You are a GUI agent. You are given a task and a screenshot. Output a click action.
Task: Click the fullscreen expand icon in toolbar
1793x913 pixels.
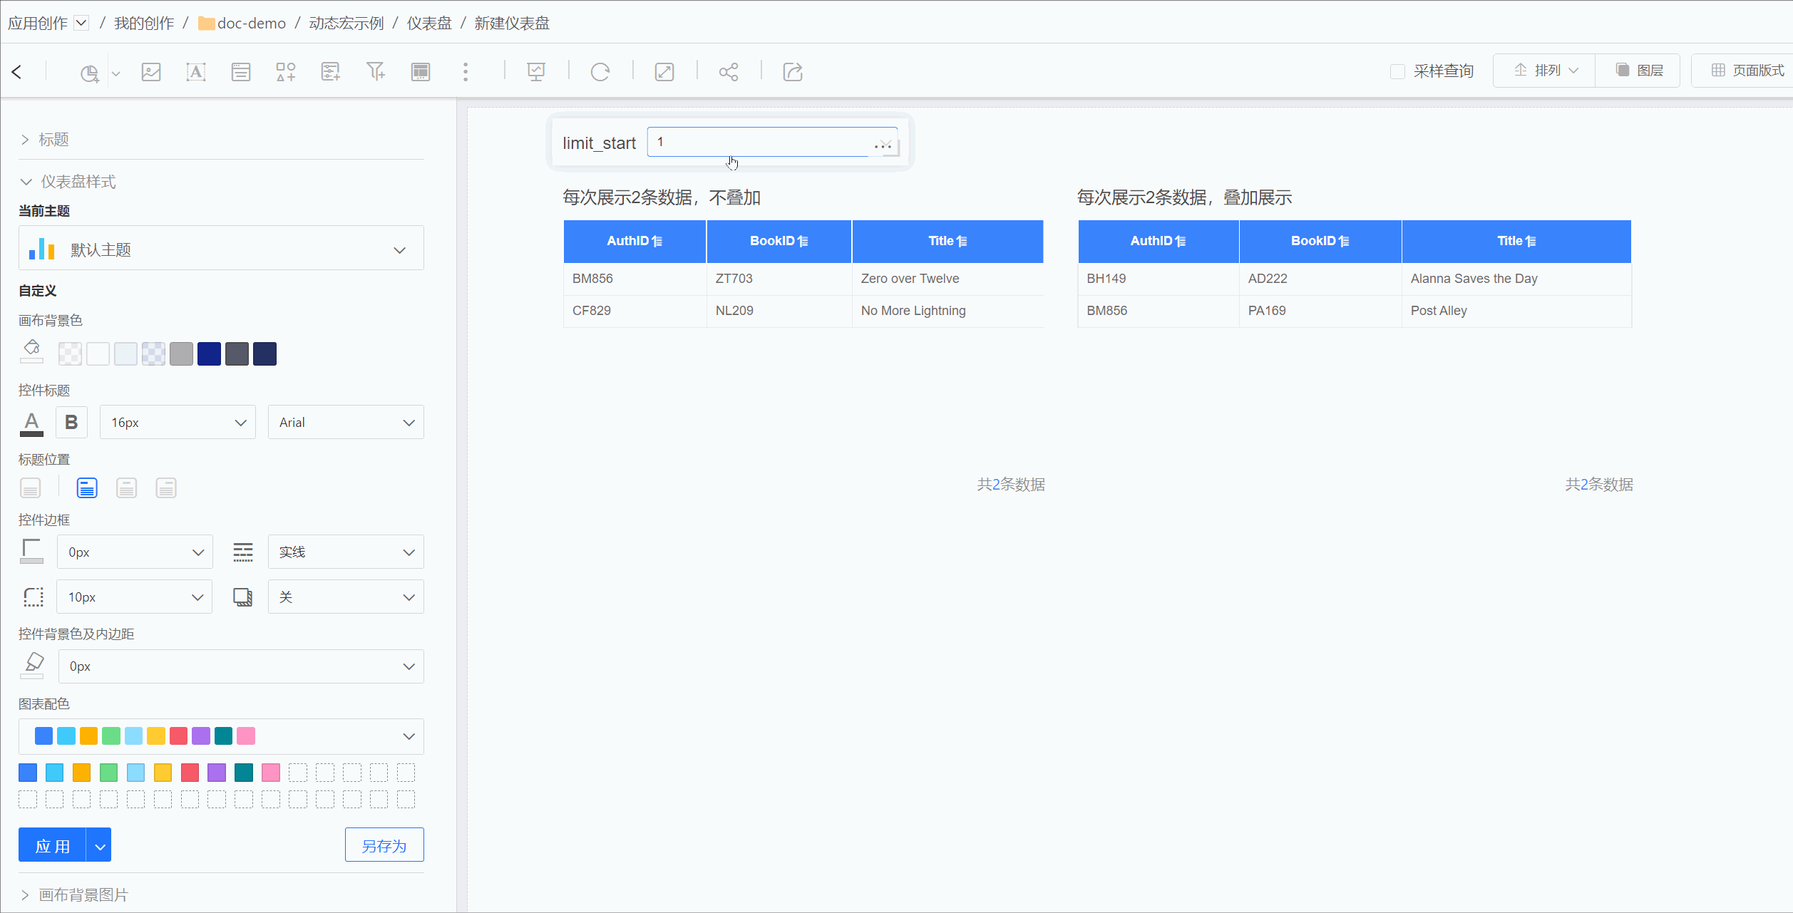coord(664,72)
